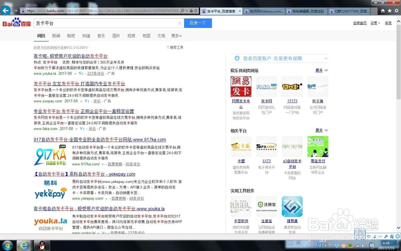Switch to browser tab 高级编辑器_百度经验
This screenshot has height=251, width=401.
[x=306, y=11]
